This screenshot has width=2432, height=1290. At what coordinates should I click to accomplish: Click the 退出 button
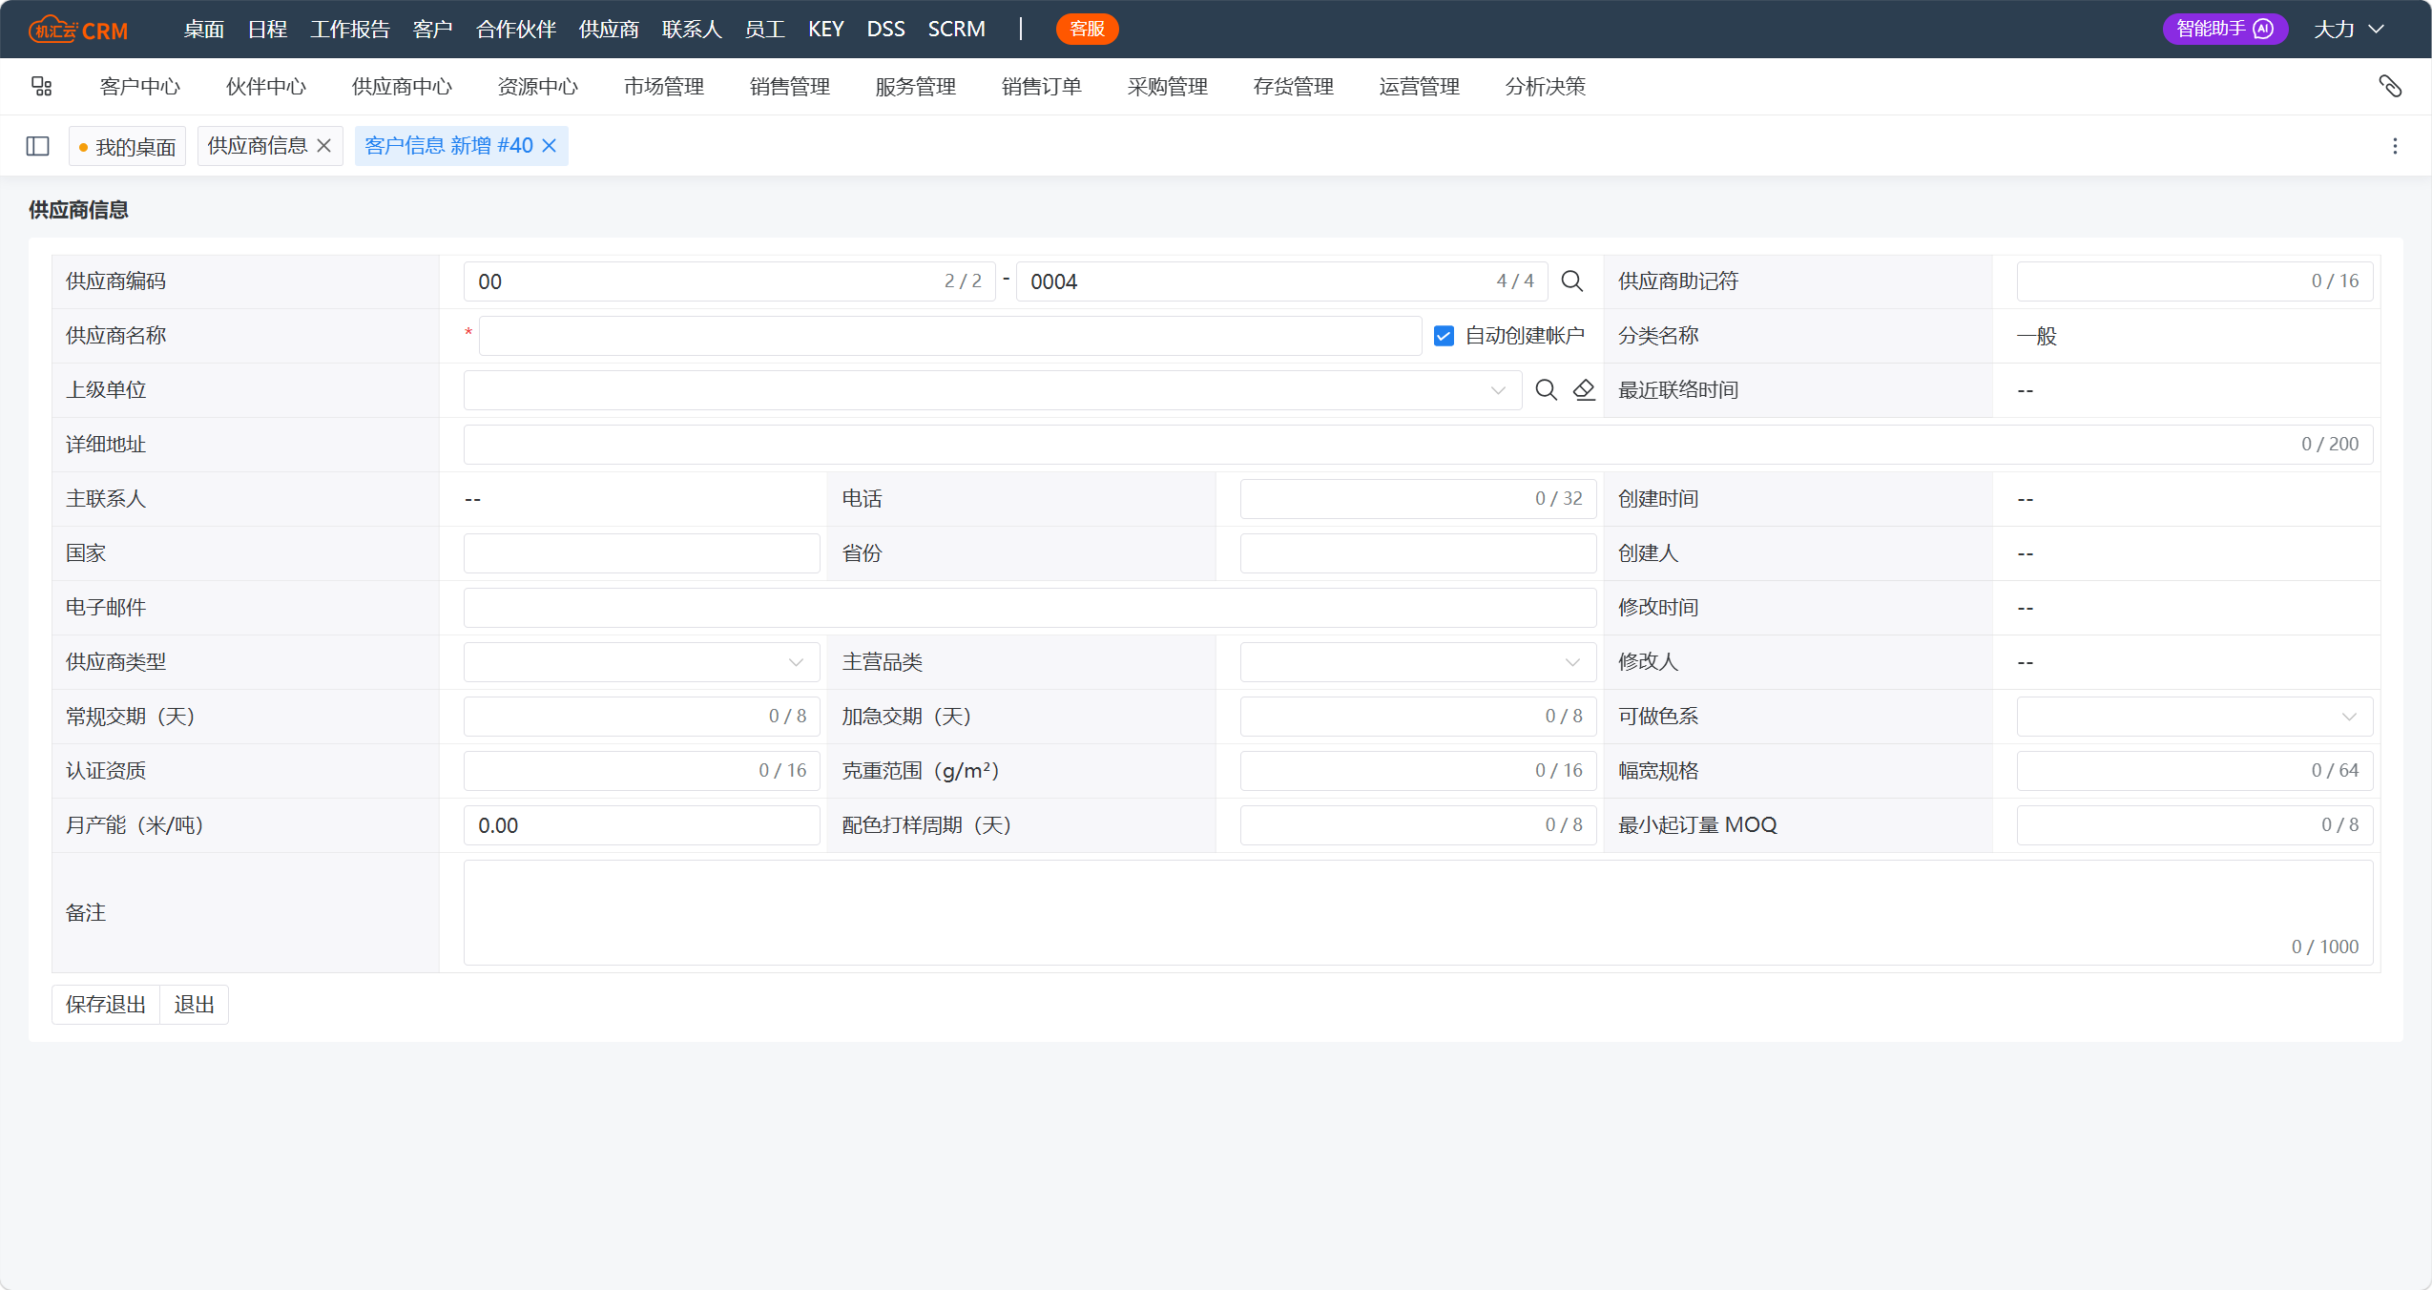coord(195,1005)
